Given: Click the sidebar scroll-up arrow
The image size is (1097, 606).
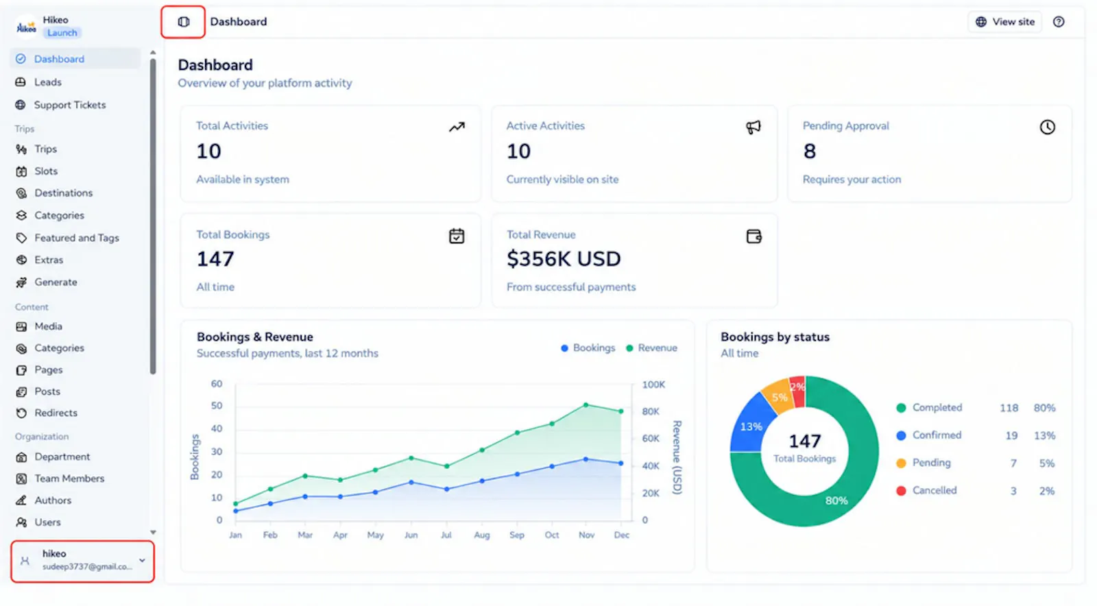Looking at the screenshot, I should 153,52.
